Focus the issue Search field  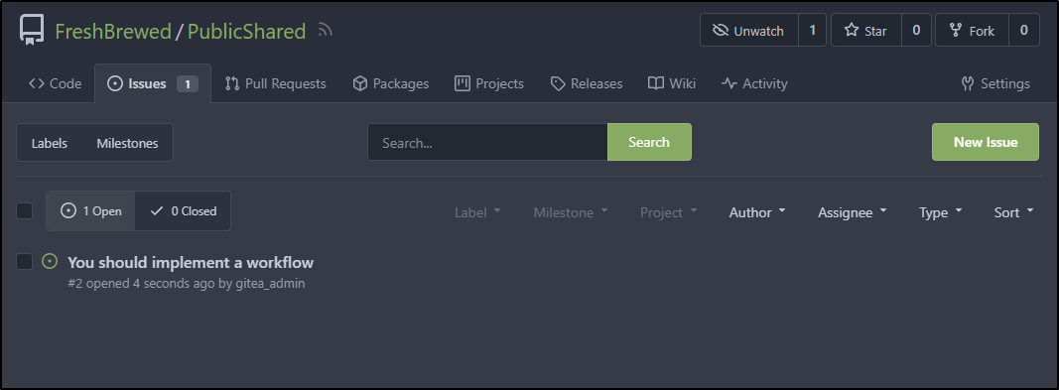[x=487, y=142]
